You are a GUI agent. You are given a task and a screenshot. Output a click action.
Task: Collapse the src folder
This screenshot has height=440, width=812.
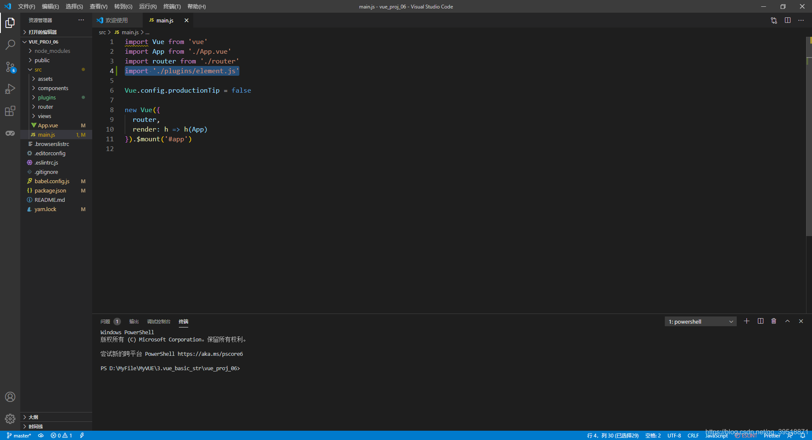56,69
